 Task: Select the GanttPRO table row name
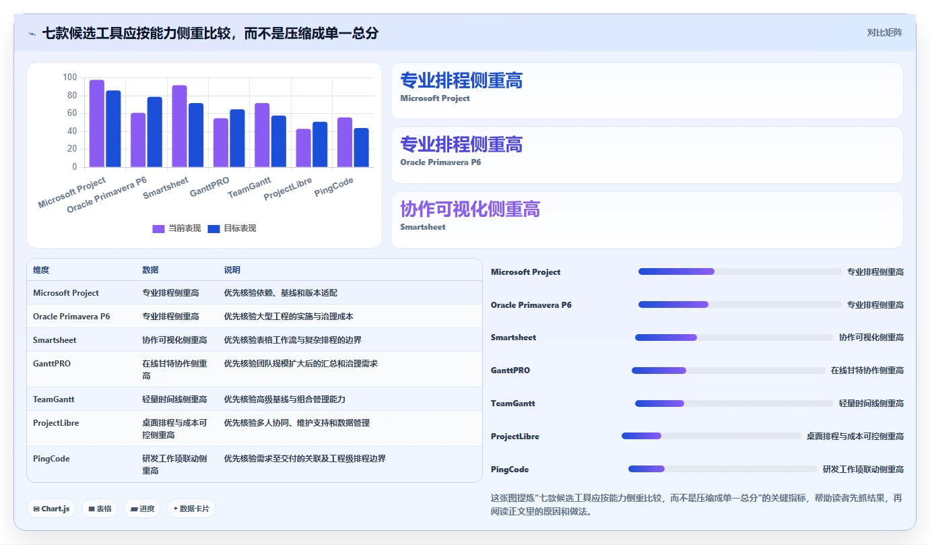pyautogui.click(x=52, y=363)
